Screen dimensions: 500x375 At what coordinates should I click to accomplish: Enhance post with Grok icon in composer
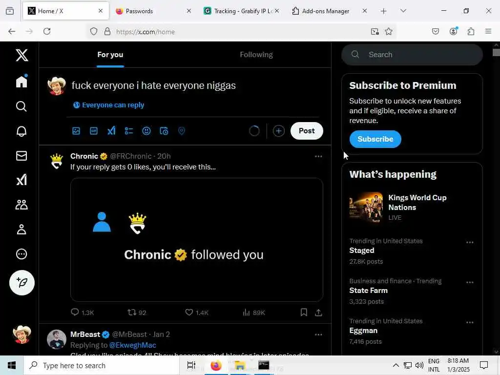click(x=111, y=131)
